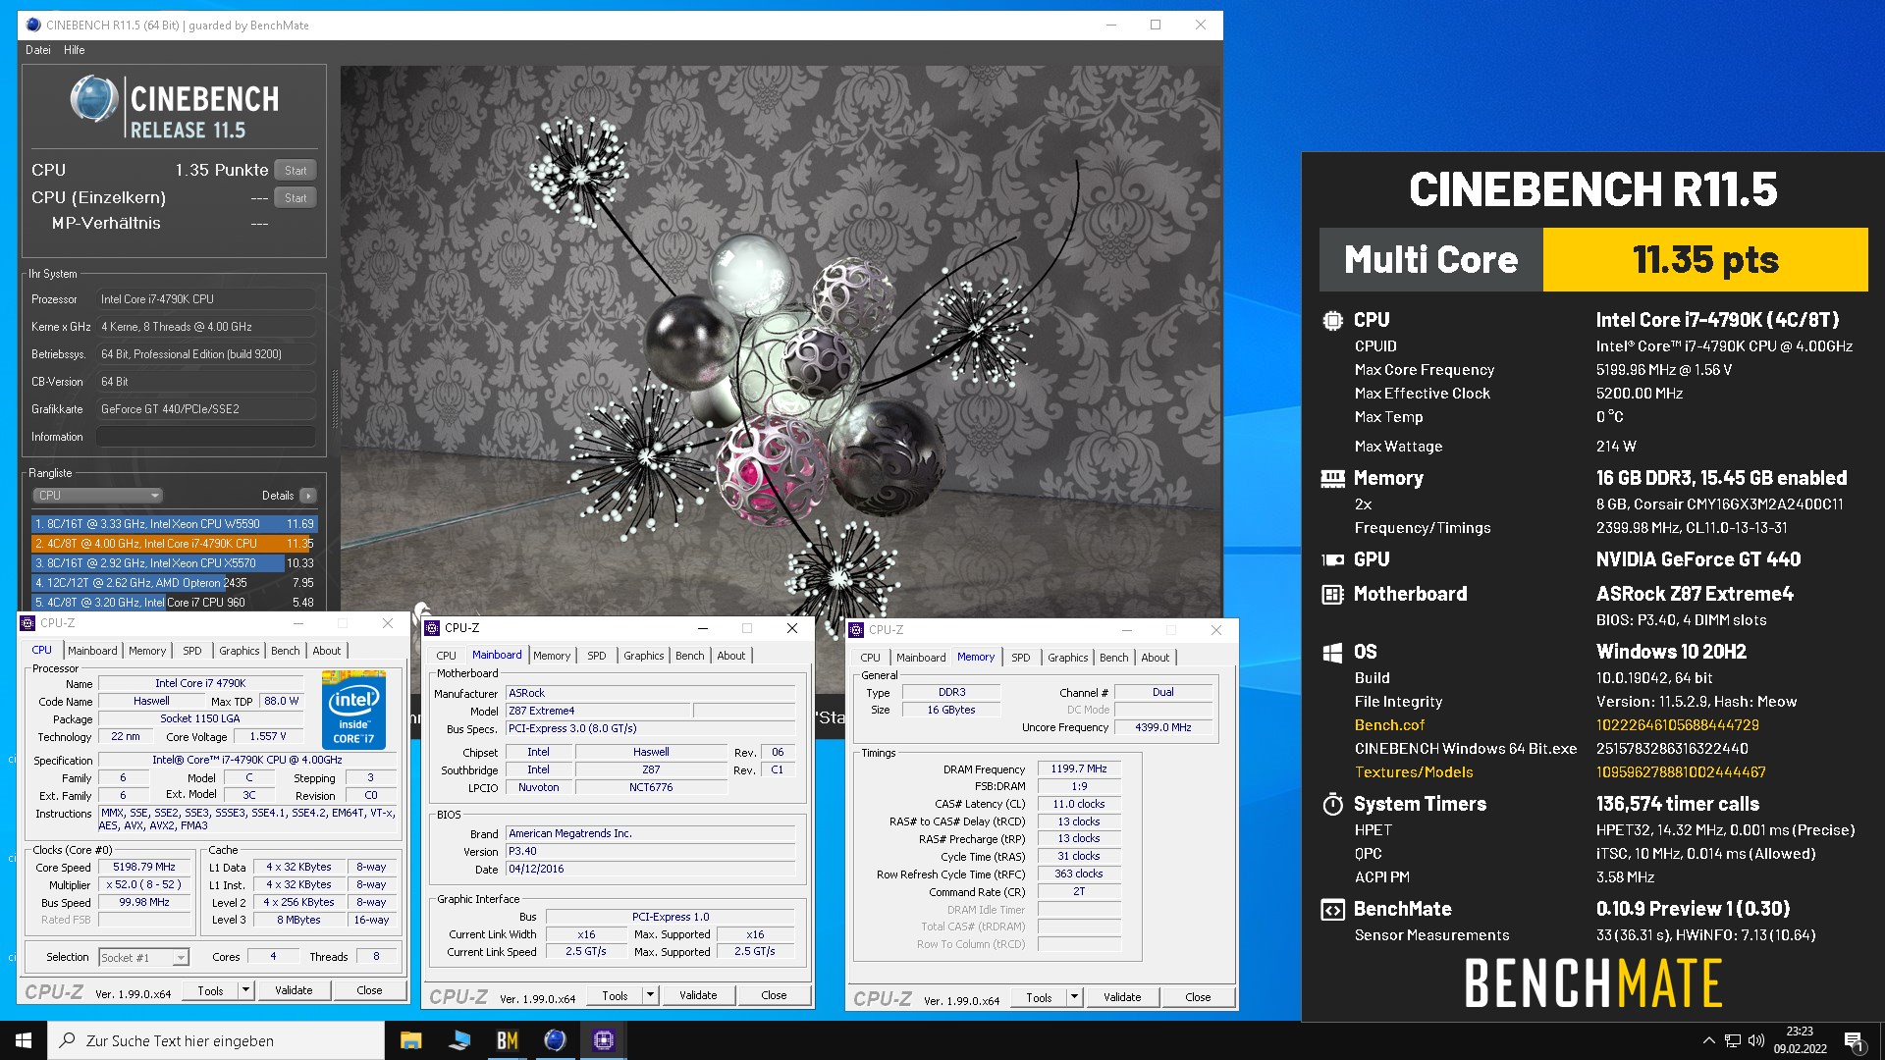
Task: Click Validate in the CPU-Z Memory window
Action: 1122,997
